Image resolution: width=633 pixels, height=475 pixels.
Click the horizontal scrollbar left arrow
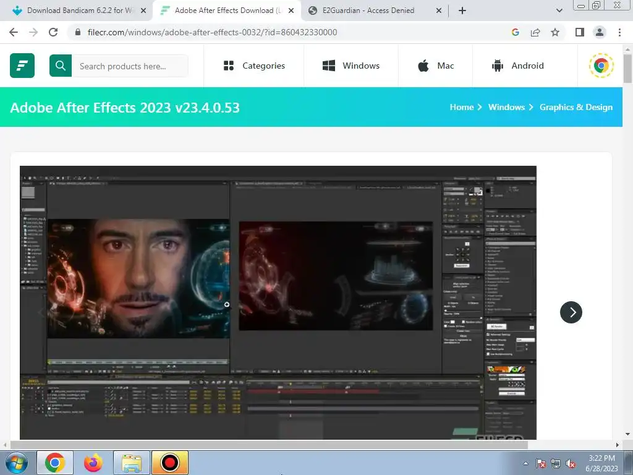[5, 445]
